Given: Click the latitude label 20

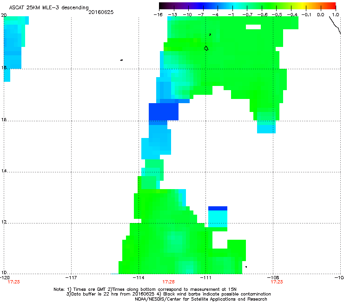Looking at the screenshot, I should point(4,15).
